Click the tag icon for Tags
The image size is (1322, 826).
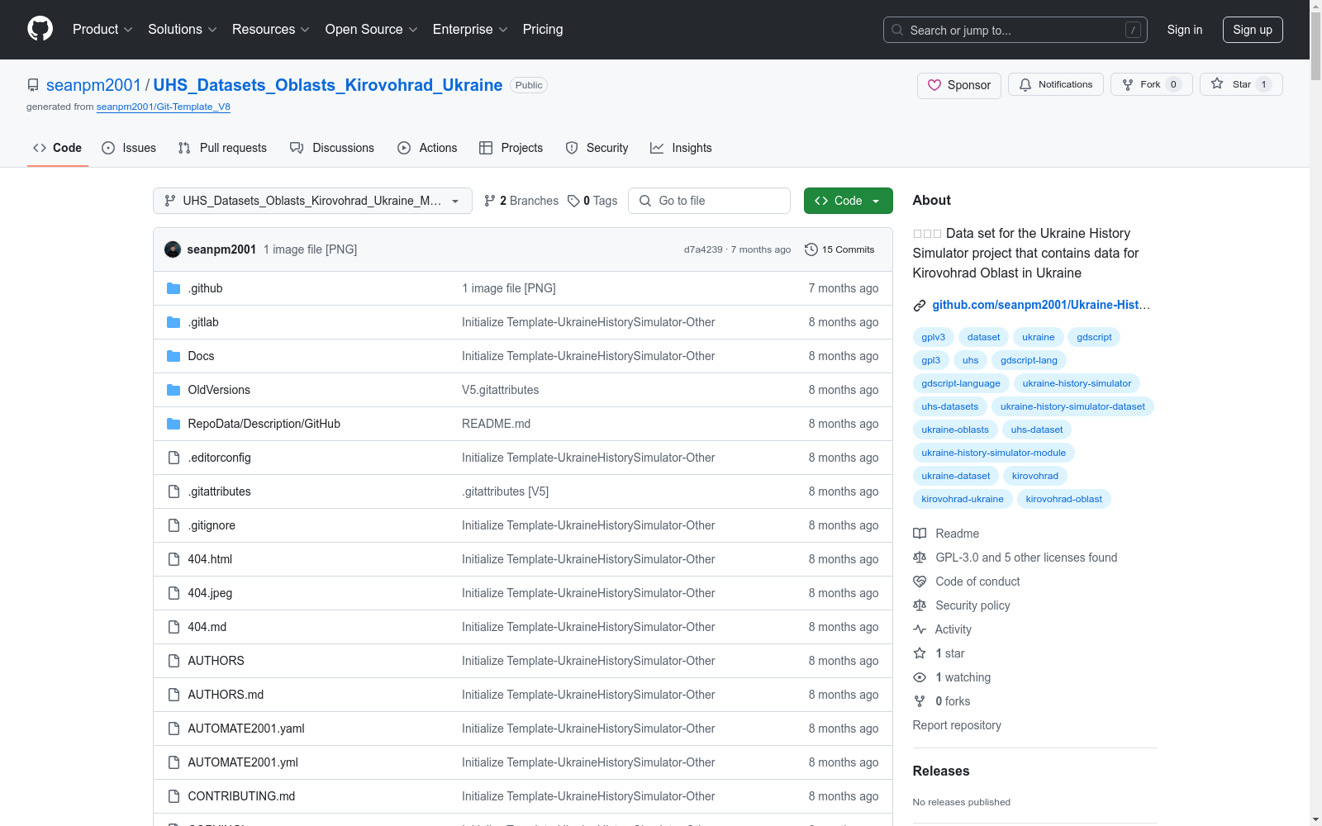point(573,201)
